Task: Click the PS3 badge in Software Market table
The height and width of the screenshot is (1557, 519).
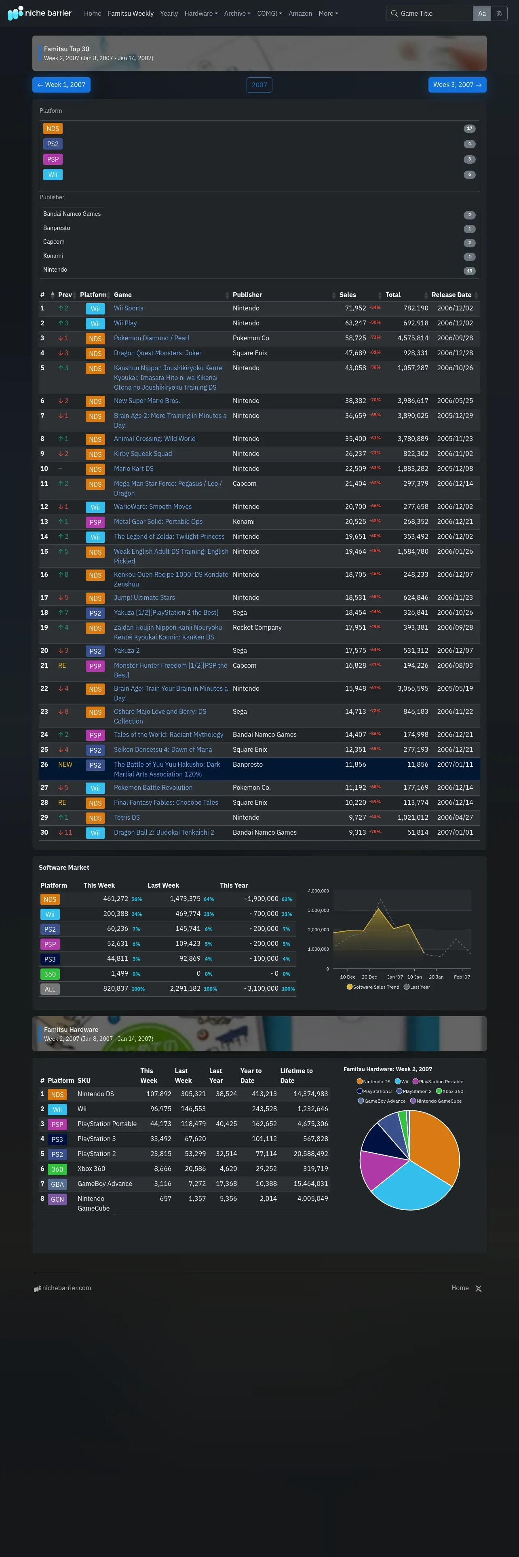Action: 50,959
